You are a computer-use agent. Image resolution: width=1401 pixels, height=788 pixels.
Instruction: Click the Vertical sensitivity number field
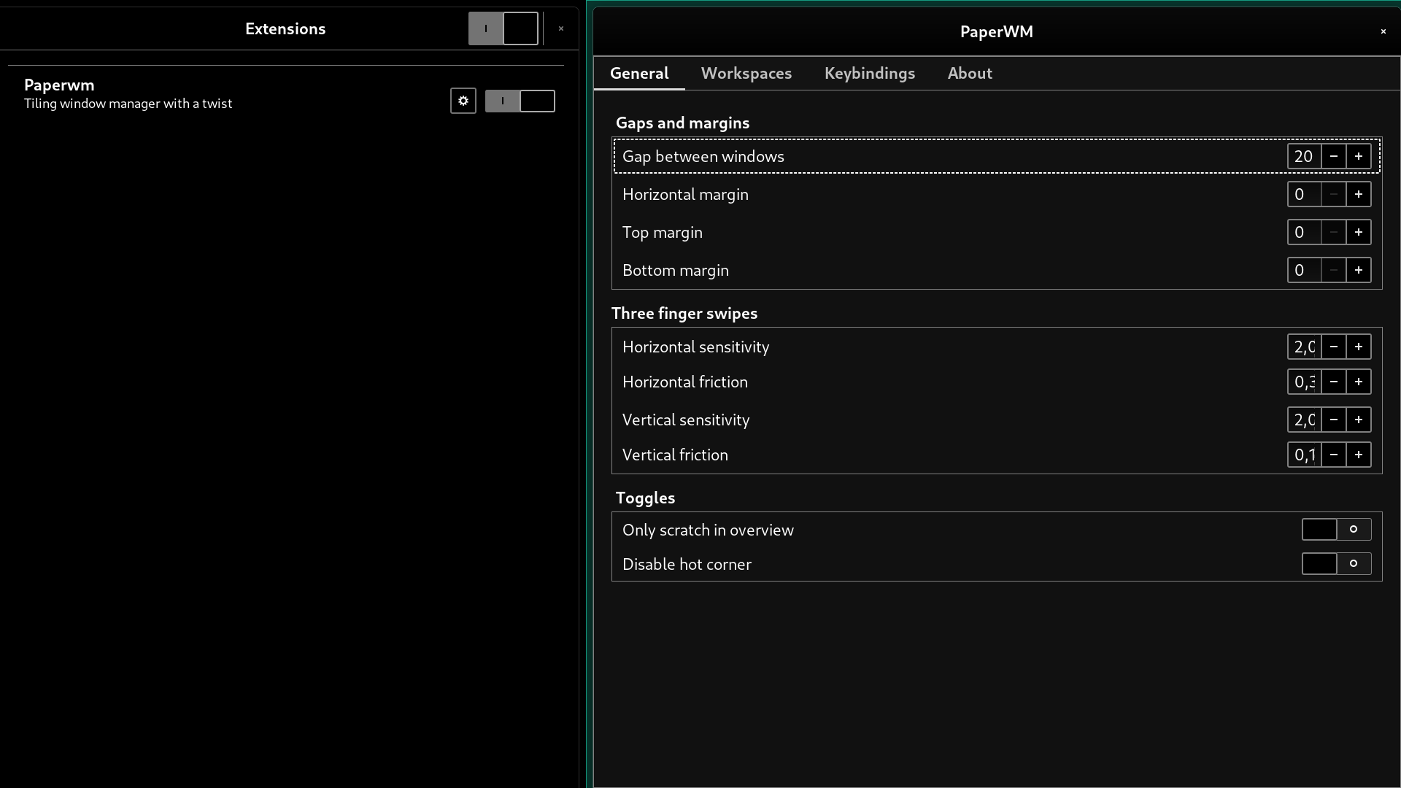pyautogui.click(x=1304, y=420)
